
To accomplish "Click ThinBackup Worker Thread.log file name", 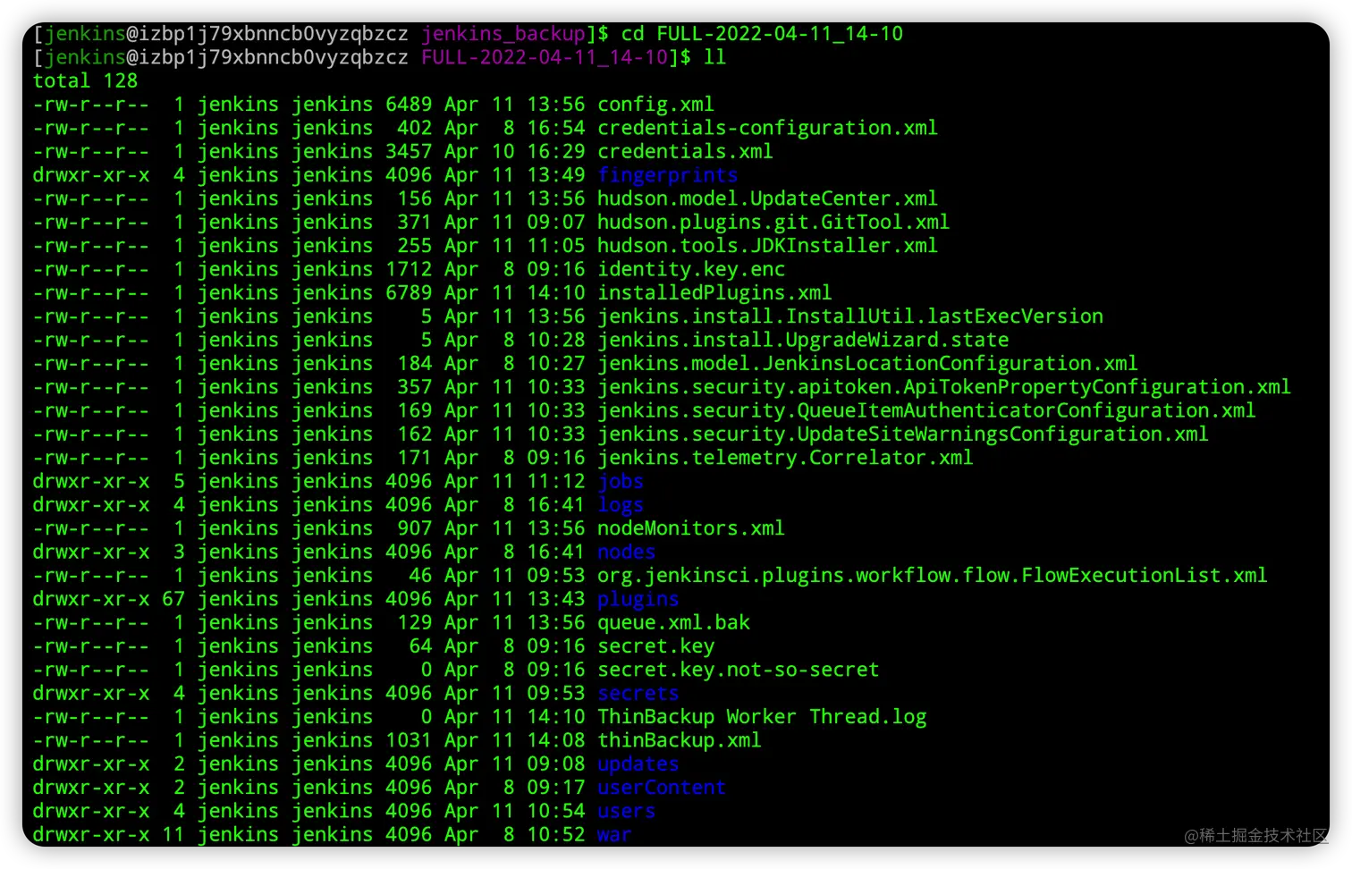I will 762,717.
